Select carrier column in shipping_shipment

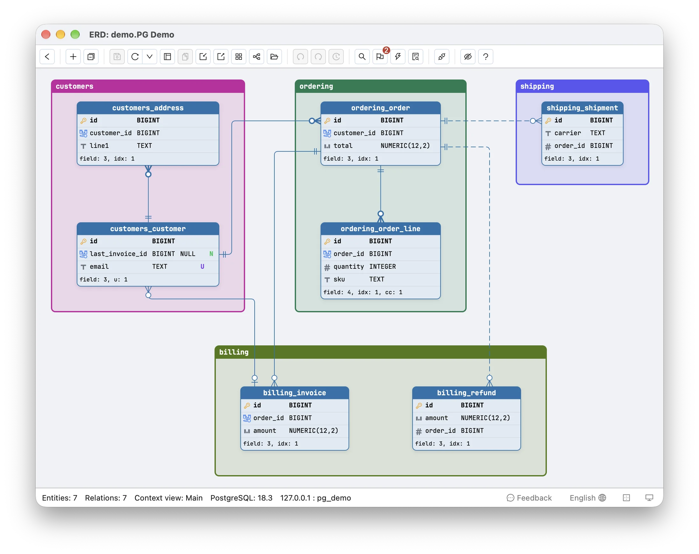[582, 133]
